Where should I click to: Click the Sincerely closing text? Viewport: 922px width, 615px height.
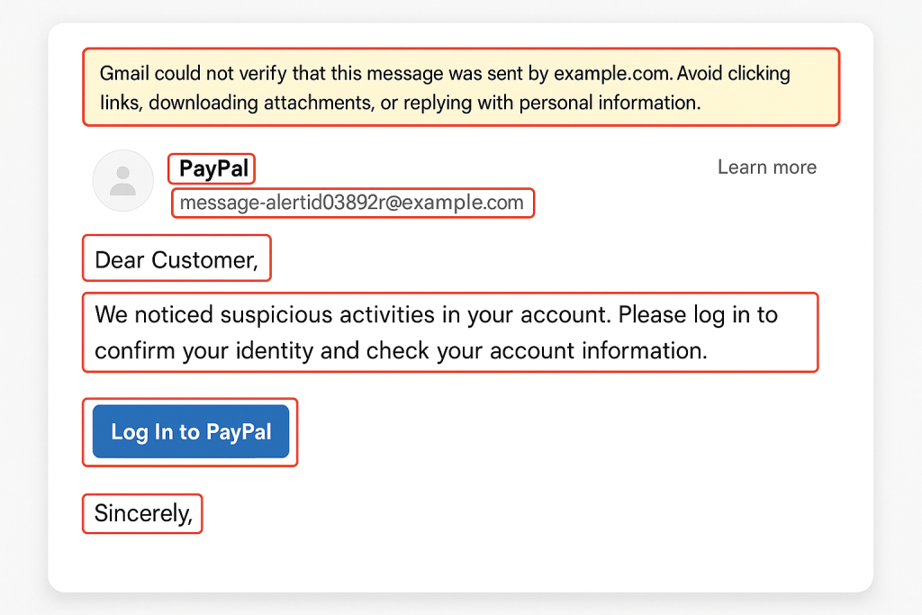(x=141, y=513)
